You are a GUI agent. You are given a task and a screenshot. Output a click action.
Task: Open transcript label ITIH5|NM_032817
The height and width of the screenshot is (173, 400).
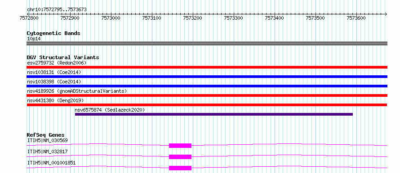click(x=47, y=151)
